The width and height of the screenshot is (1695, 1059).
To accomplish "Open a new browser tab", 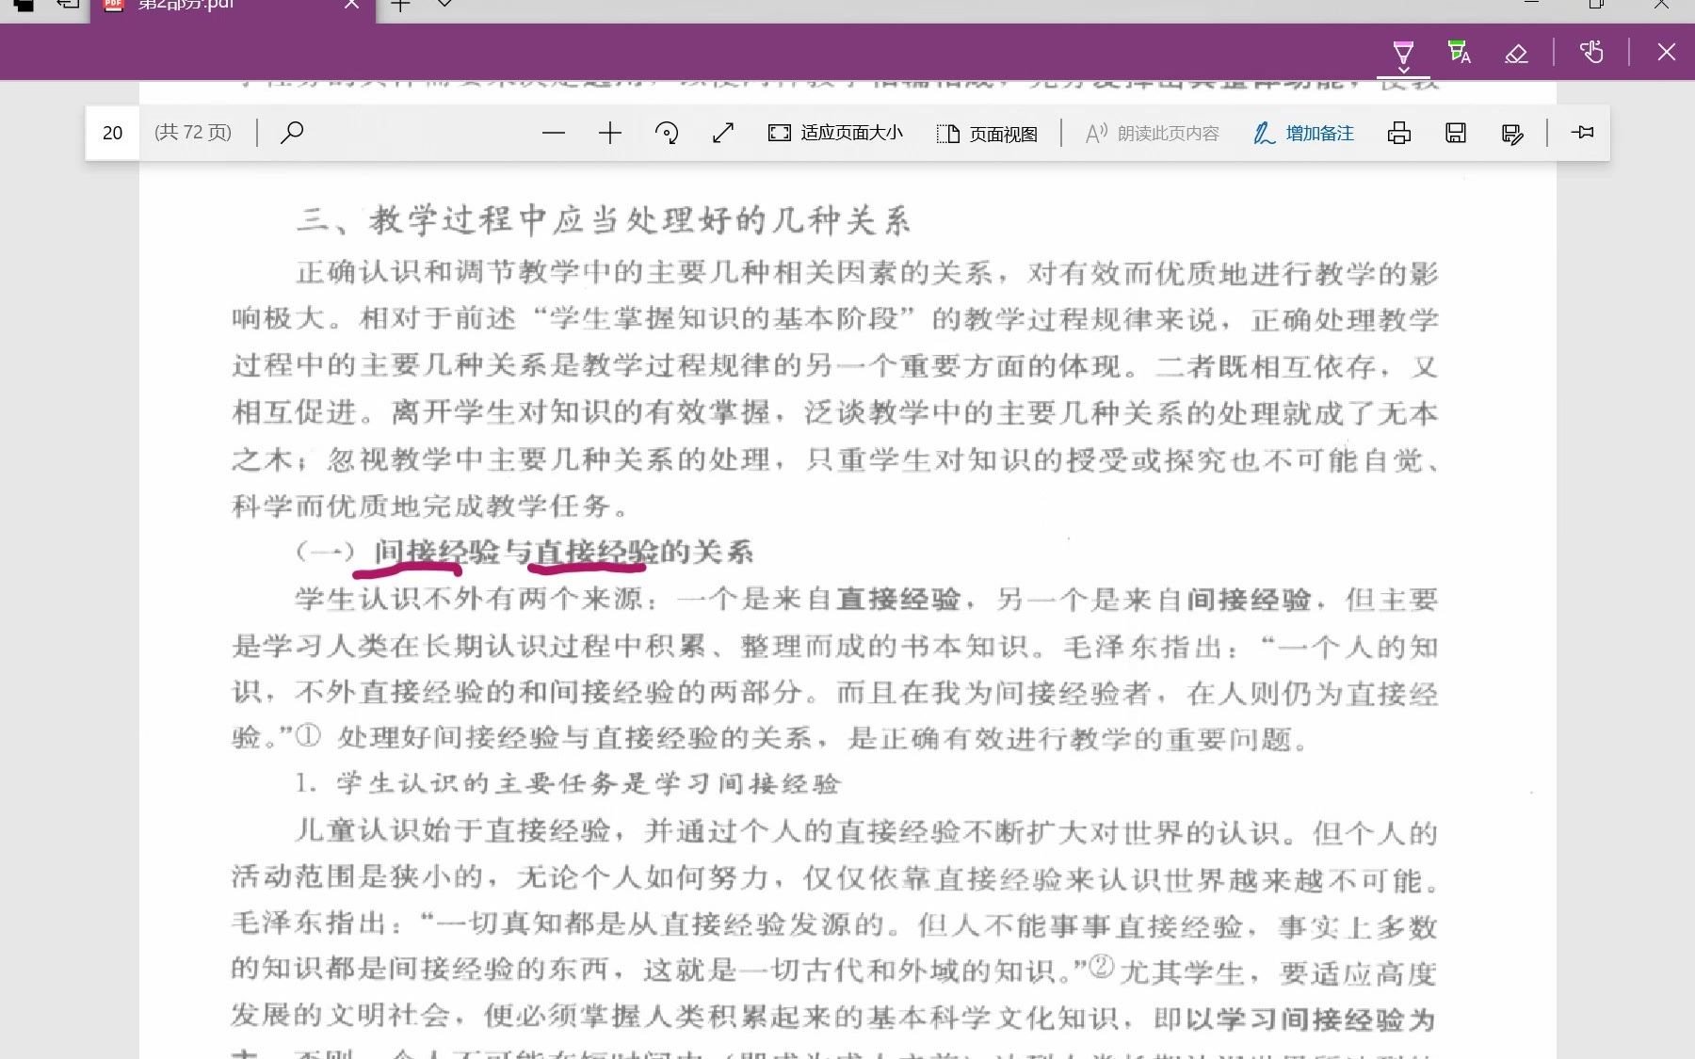I will tap(401, 4).
